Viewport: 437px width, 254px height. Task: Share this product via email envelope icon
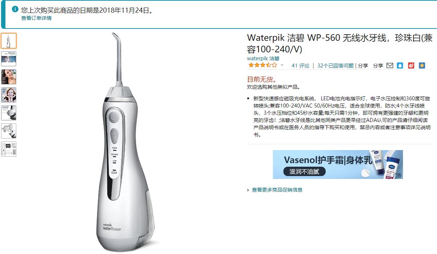tap(390, 66)
